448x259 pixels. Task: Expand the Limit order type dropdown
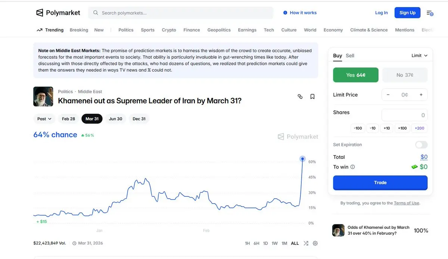click(x=419, y=56)
